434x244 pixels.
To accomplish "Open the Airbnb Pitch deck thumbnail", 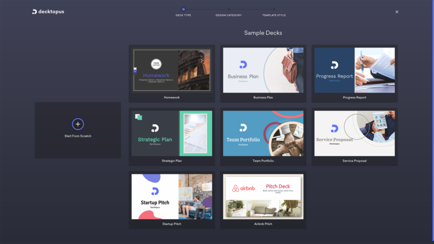I will coord(263,197).
